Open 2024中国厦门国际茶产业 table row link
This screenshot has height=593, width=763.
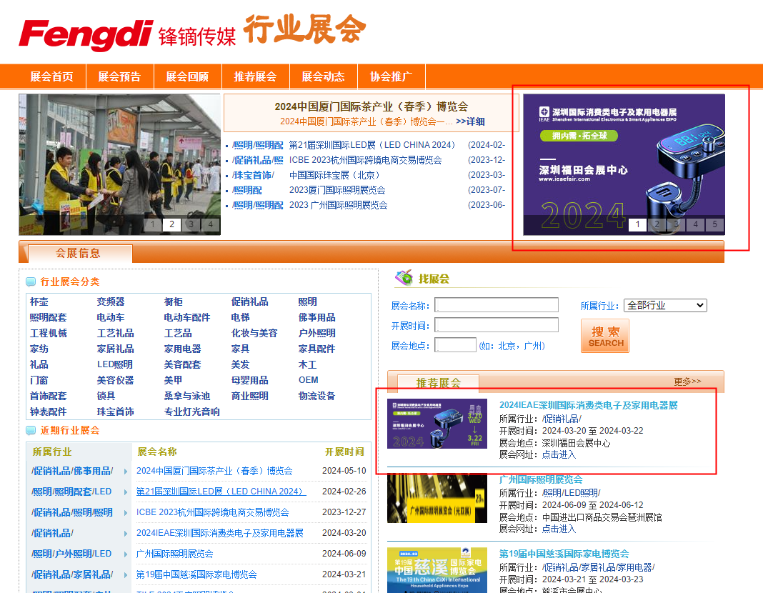214,471
